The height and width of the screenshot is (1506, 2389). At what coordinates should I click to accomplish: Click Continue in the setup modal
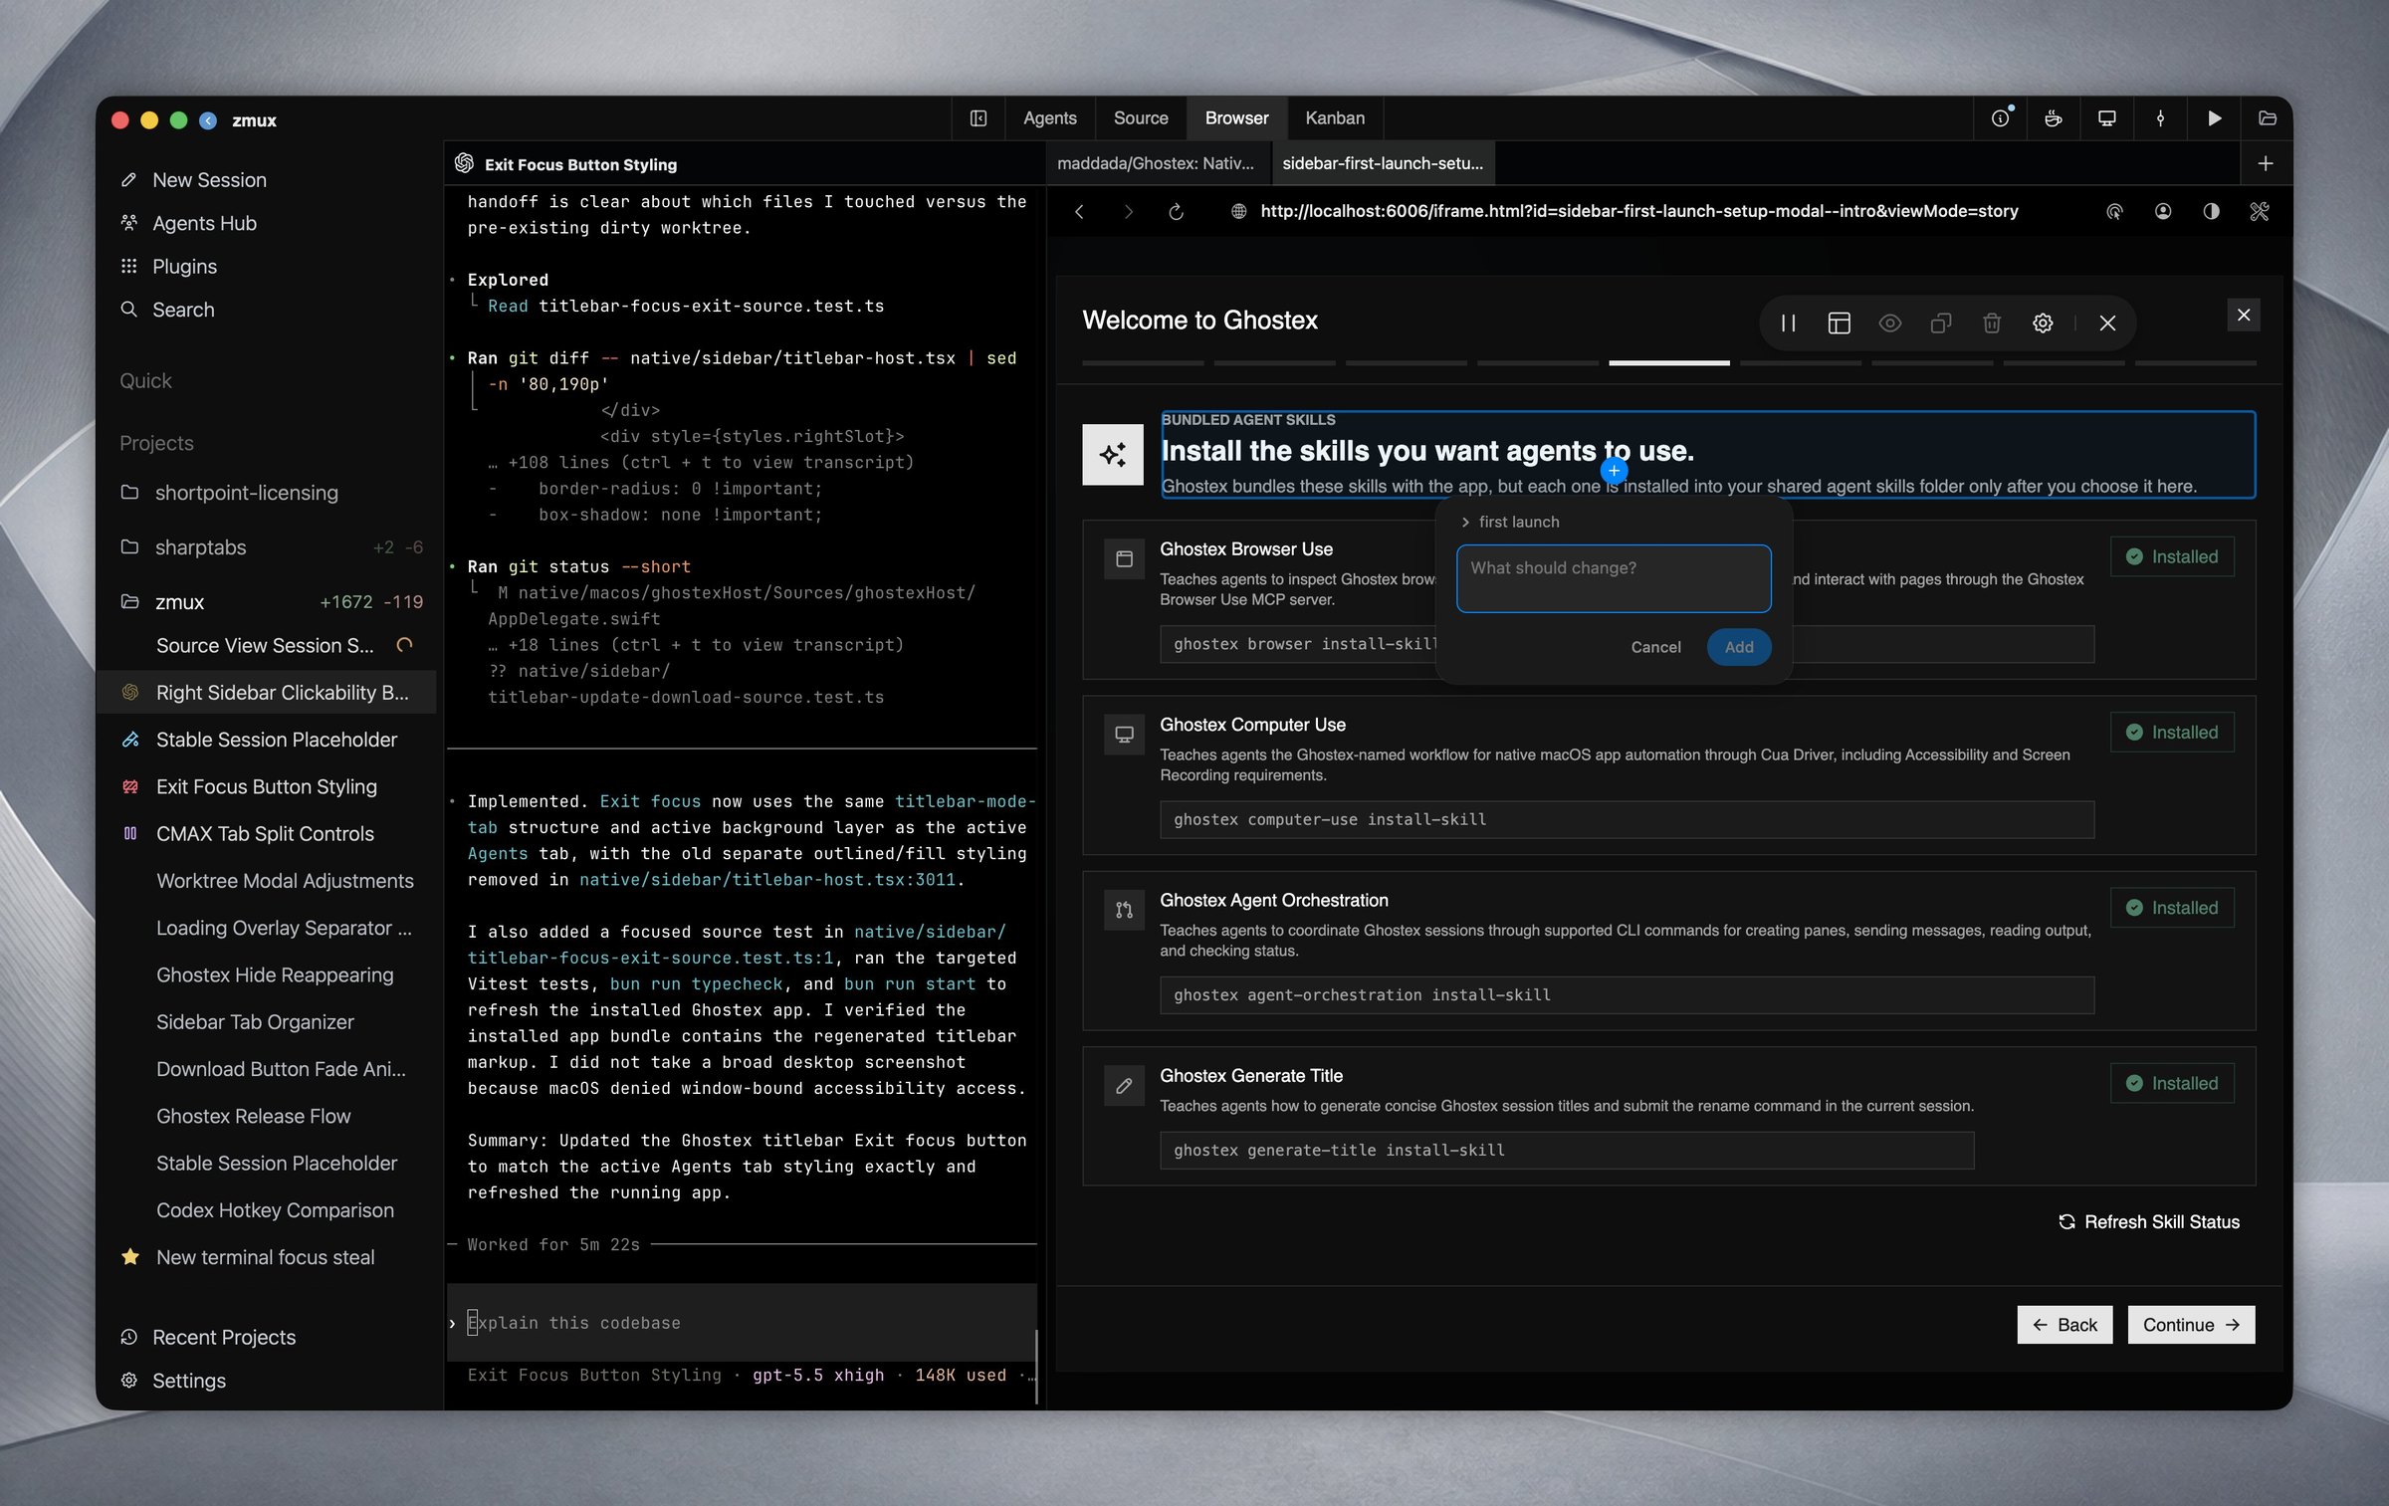pos(2191,1325)
